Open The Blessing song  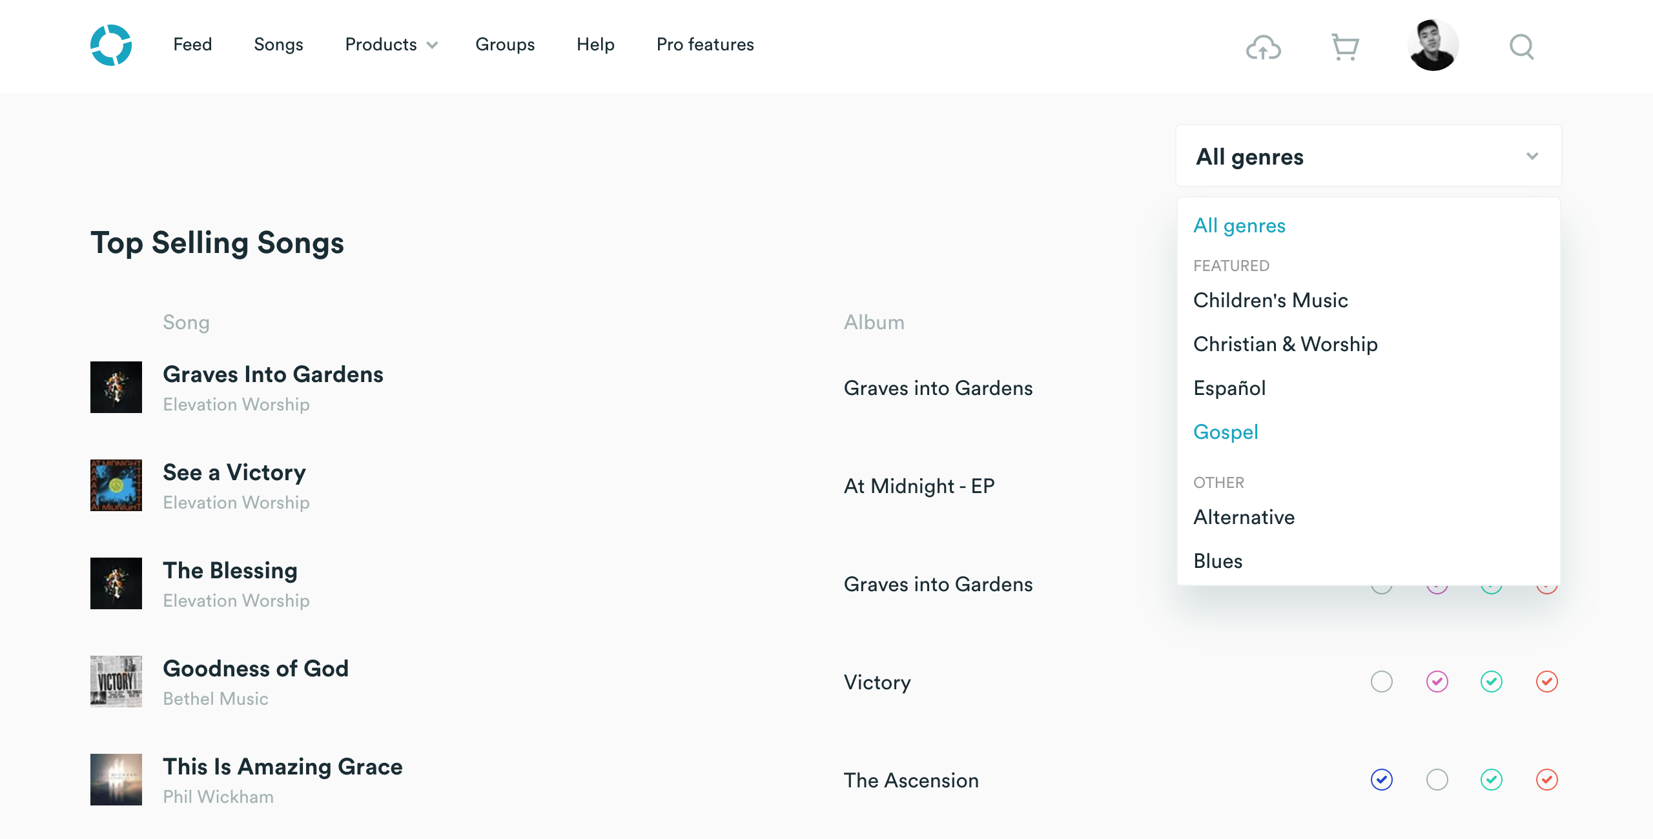tap(230, 571)
